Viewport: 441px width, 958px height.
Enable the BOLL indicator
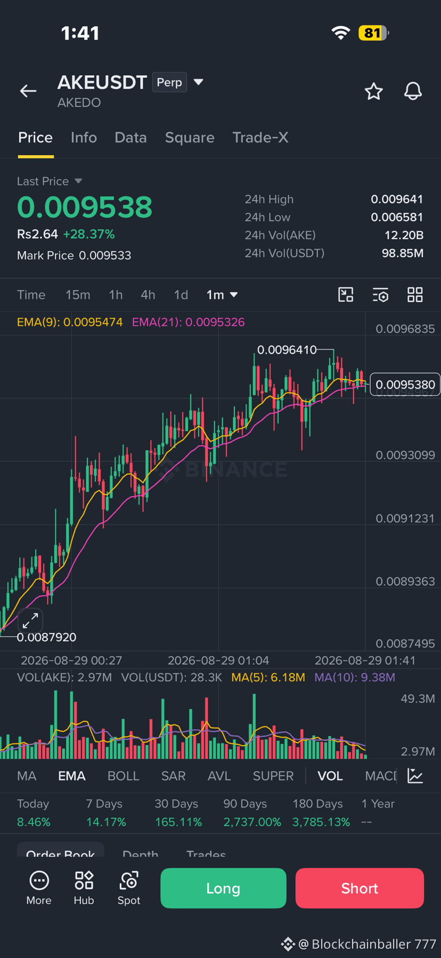[x=124, y=776]
